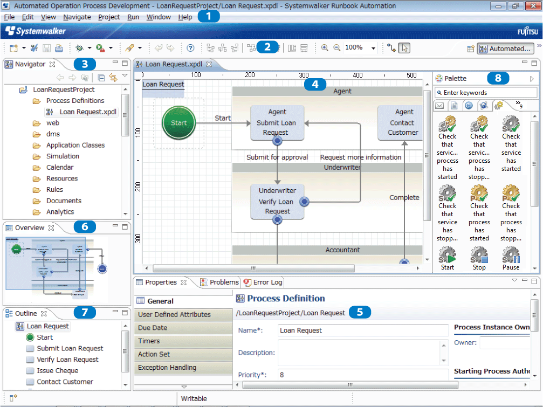Click Collapse All icon in Navigator

[101, 78]
